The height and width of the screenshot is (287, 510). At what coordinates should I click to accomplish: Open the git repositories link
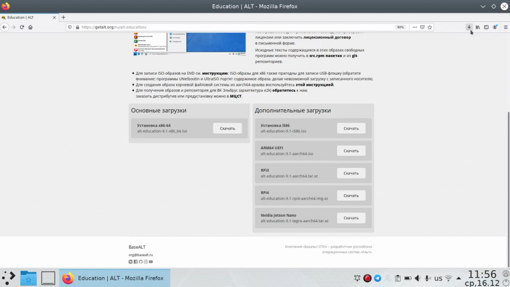pos(355,56)
